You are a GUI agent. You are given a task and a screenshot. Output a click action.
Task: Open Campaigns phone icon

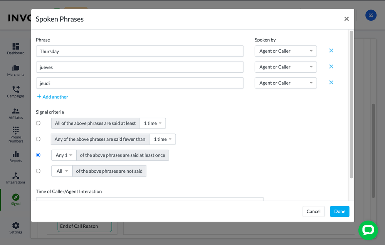(15, 90)
